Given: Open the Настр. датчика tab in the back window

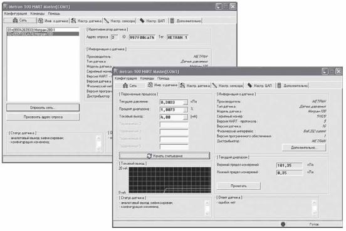Looking at the screenshot, I should point(86,21).
